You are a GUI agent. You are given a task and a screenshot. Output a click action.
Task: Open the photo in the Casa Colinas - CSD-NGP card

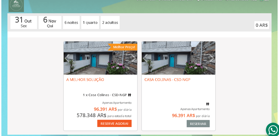point(178,58)
